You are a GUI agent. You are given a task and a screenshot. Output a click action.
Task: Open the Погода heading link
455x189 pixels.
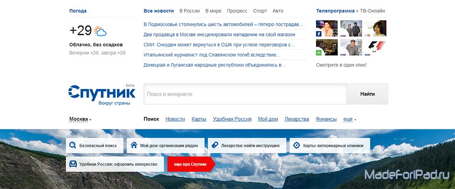[x=78, y=11]
